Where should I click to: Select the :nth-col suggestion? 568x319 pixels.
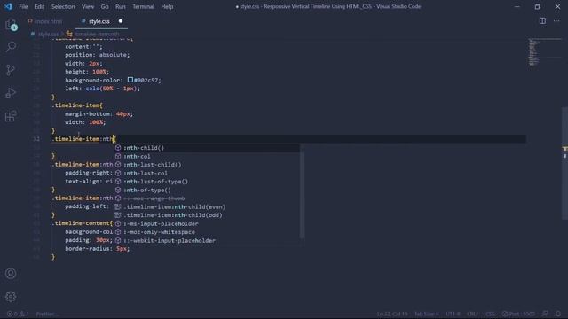click(207, 156)
